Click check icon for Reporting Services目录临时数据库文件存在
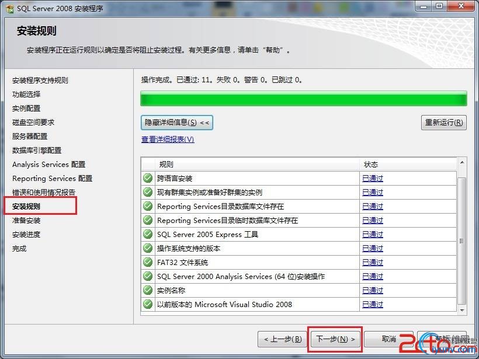This screenshot has height=359, width=479. (148, 220)
